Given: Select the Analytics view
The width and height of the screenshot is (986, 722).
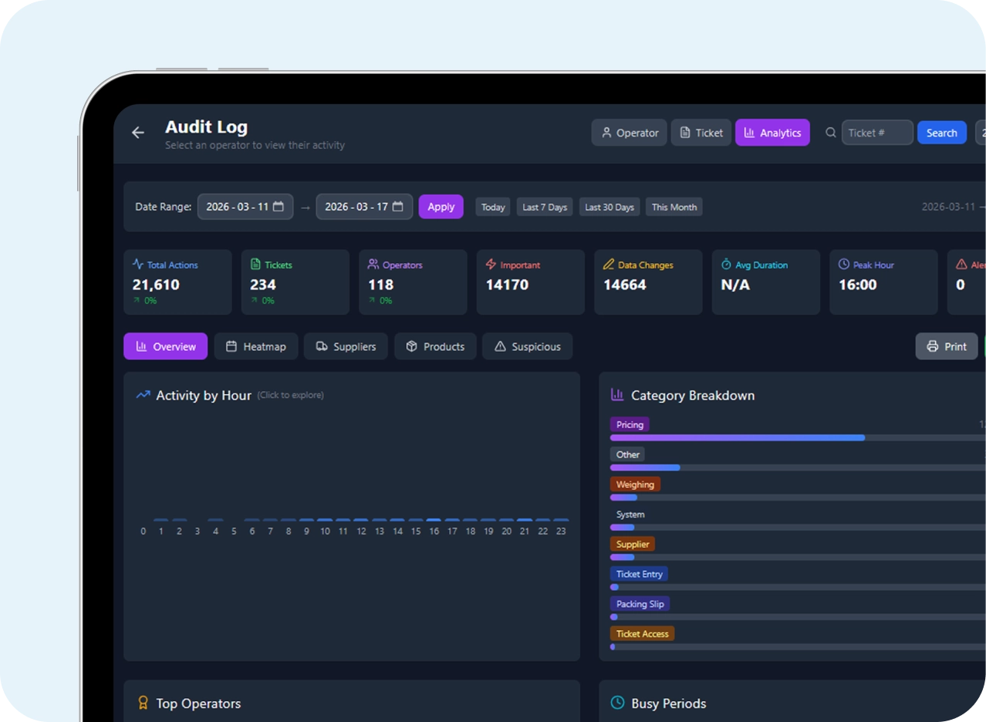Looking at the screenshot, I should coord(772,133).
